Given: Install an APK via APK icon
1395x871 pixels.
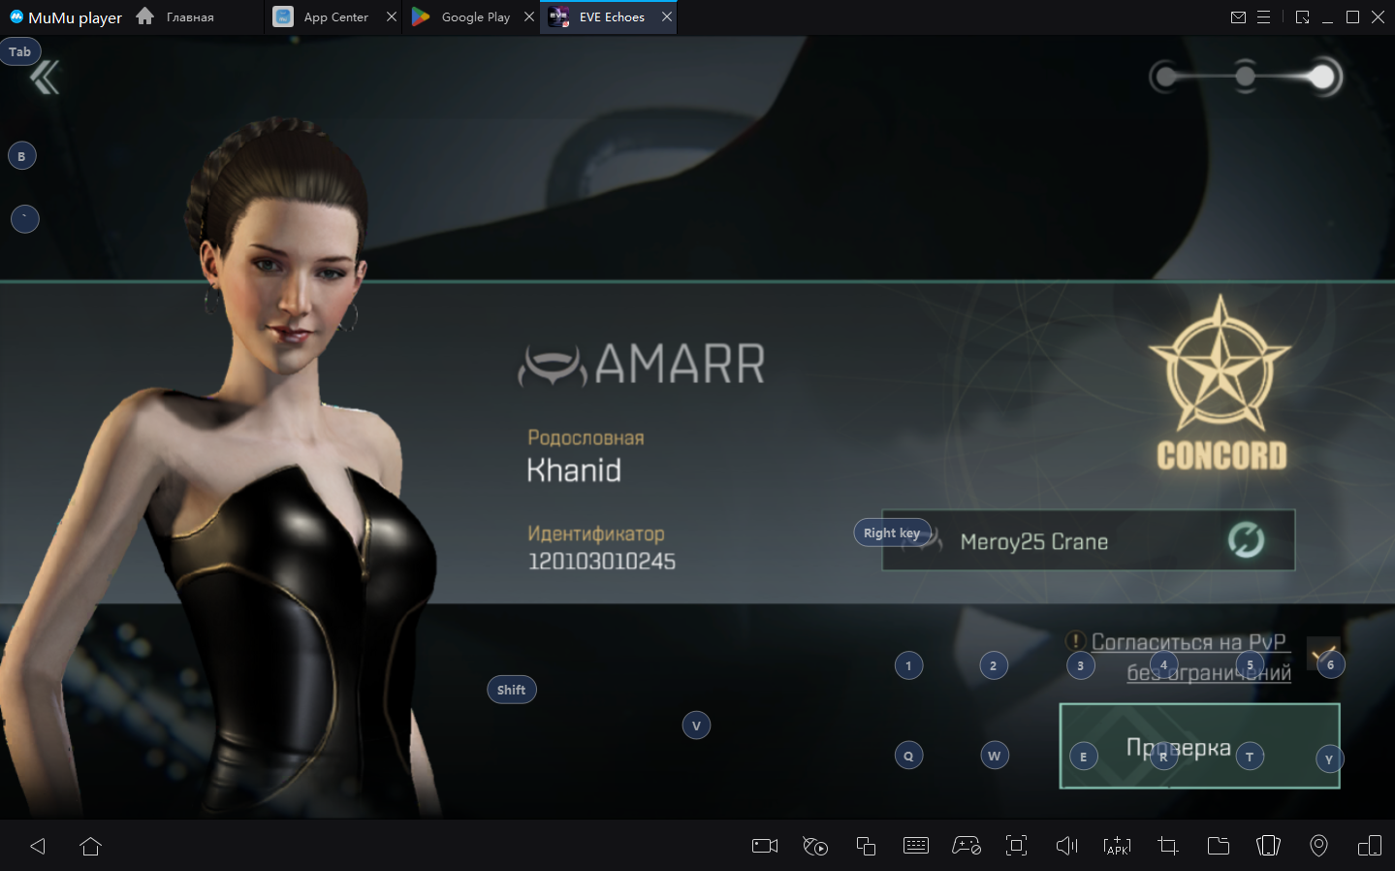Looking at the screenshot, I should coord(1117,846).
